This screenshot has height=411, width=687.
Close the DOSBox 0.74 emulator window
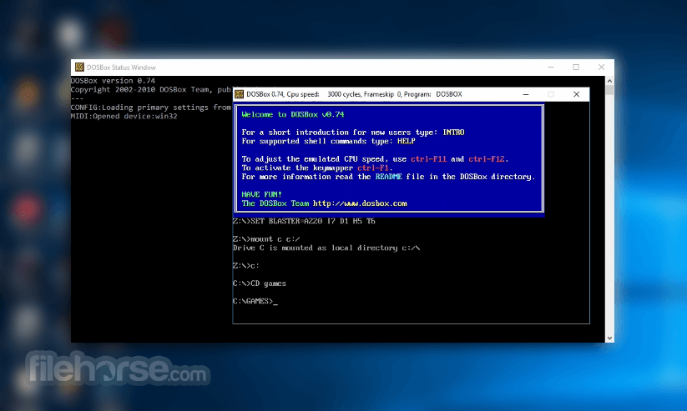[577, 94]
